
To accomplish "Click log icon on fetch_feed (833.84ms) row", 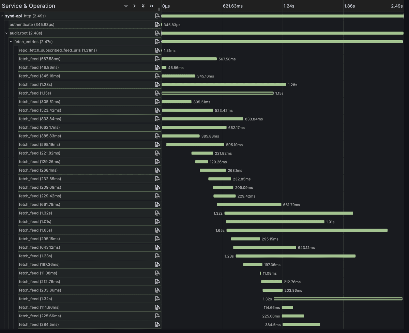I will coord(157,119).
